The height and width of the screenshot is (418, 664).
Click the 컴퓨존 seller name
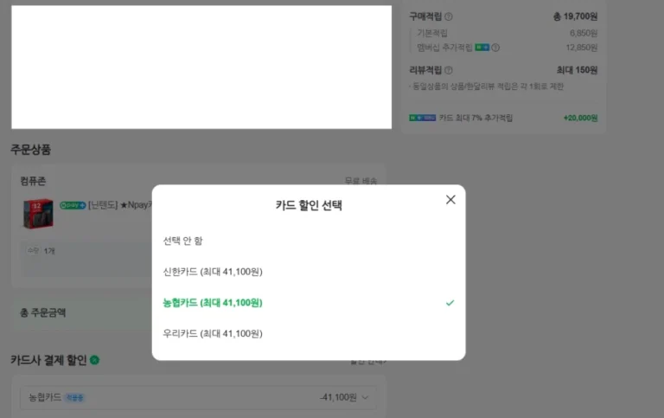tap(33, 181)
